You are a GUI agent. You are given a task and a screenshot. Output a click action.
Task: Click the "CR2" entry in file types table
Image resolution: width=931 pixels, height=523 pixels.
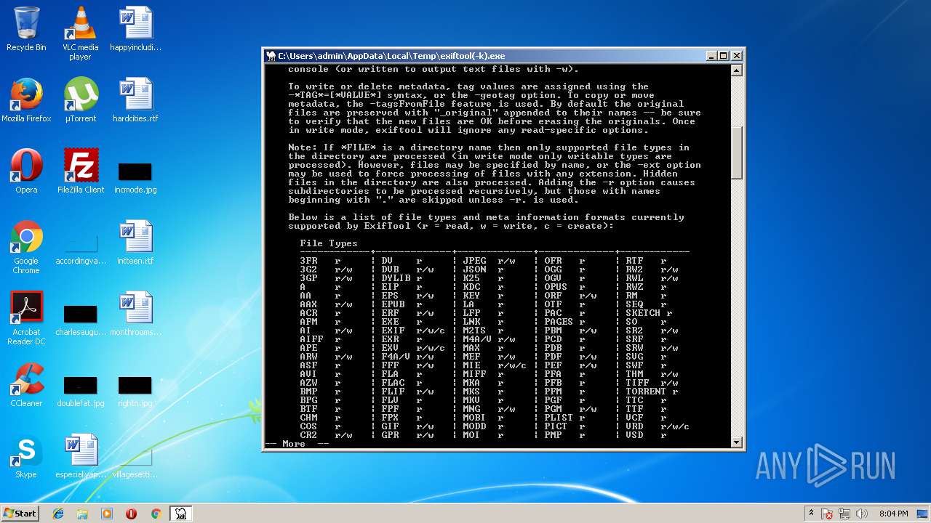pyautogui.click(x=308, y=435)
